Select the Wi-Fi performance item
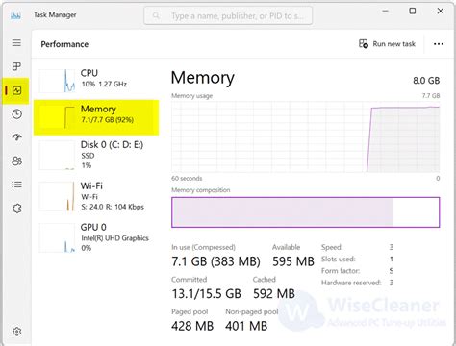The image size is (456, 346). 96,196
